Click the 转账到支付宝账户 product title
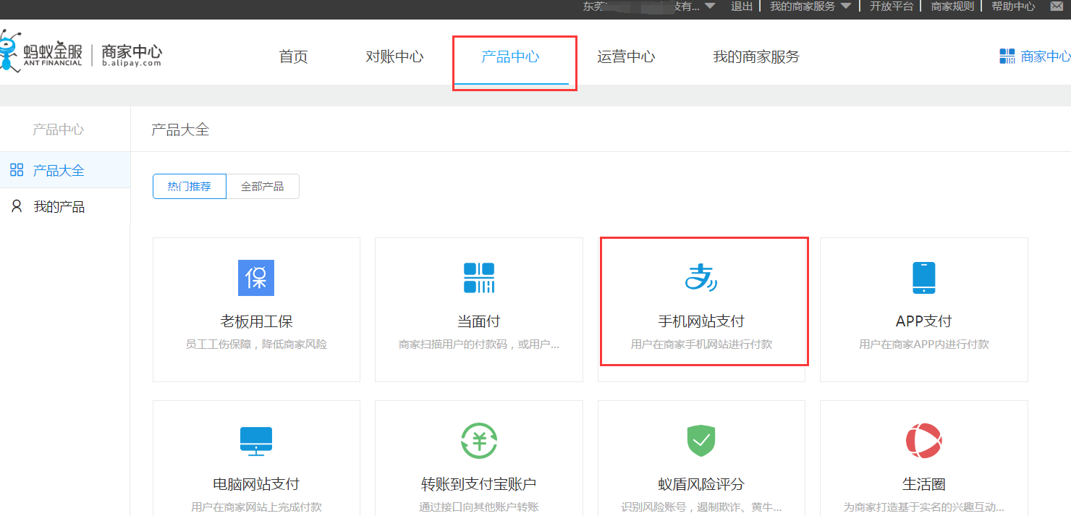The height and width of the screenshot is (516, 1071). pos(478,484)
